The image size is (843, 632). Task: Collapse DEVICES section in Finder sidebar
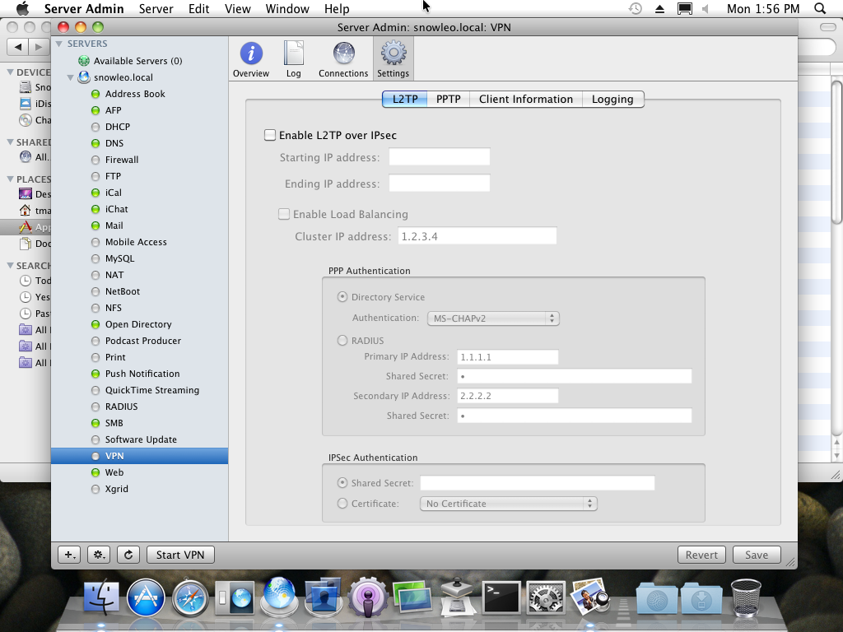[x=10, y=72]
